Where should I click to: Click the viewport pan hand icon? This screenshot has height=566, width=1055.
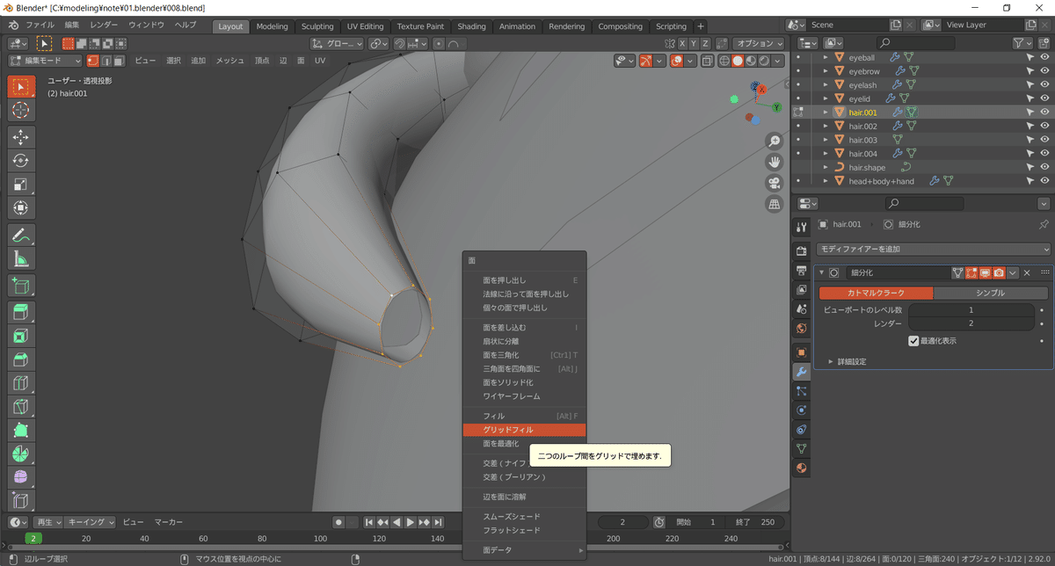point(775,162)
